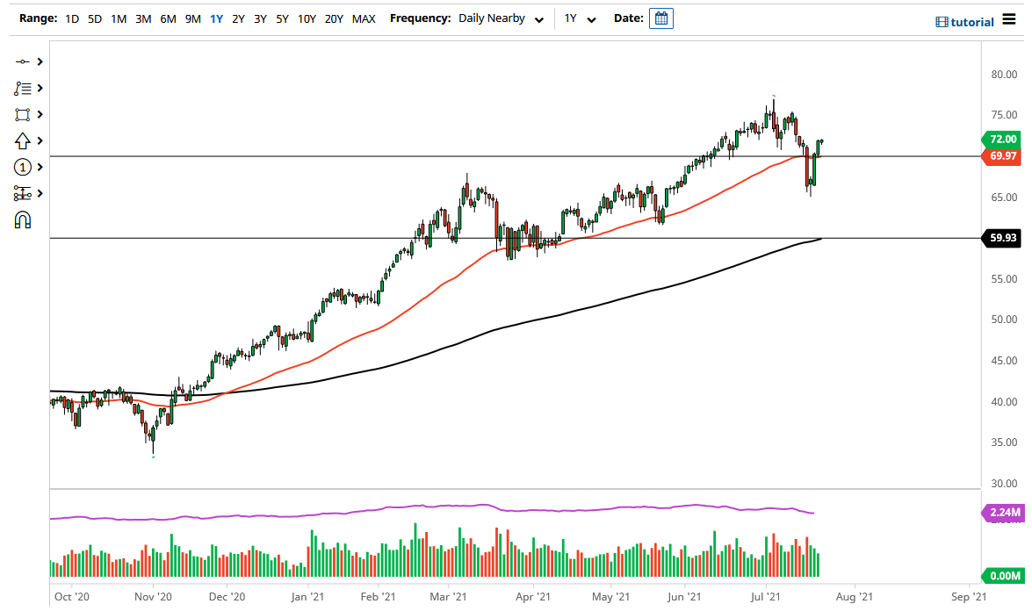Select the numbered circle annotation tool
The width and height of the screenshot is (1032, 611).
pos(22,167)
